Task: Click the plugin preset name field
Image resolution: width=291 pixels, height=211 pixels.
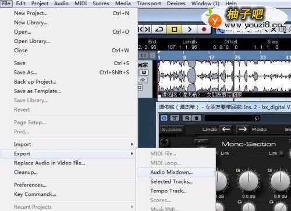Action: [229, 118]
